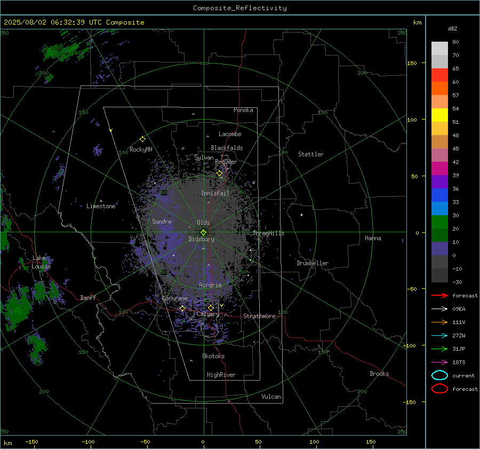Click the dBZ legend heading
This screenshot has width=480, height=449.
[452, 29]
